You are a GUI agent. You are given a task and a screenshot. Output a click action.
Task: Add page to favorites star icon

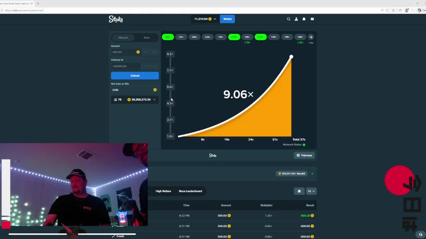[387, 10]
